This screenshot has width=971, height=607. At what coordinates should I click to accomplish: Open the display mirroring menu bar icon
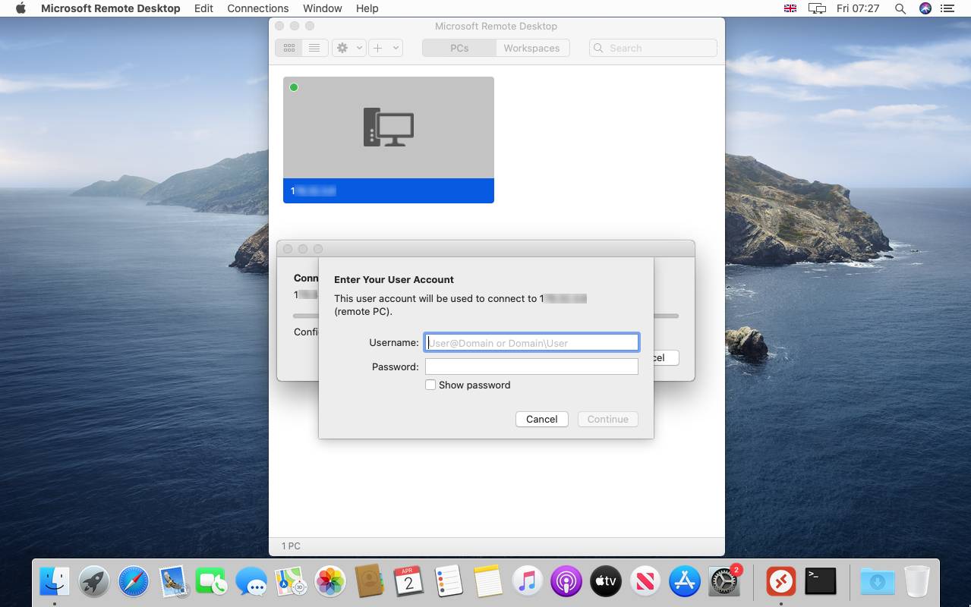point(817,8)
